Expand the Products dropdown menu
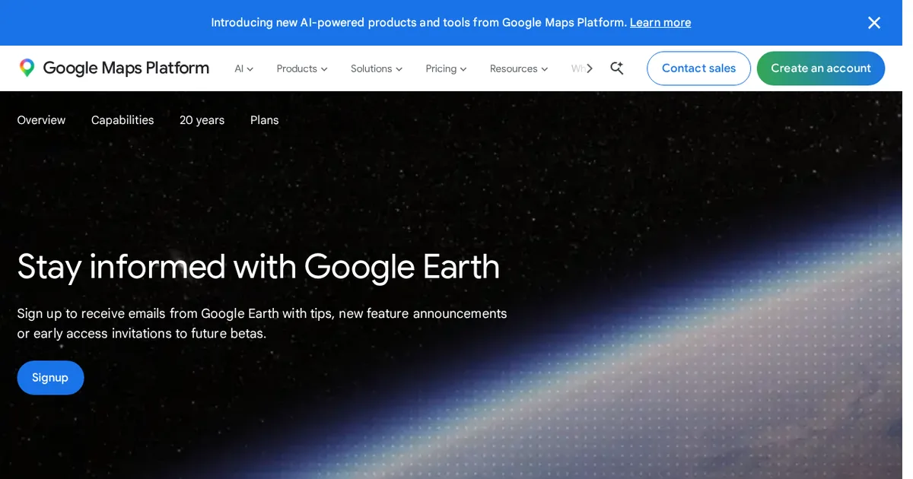 click(302, 68)
